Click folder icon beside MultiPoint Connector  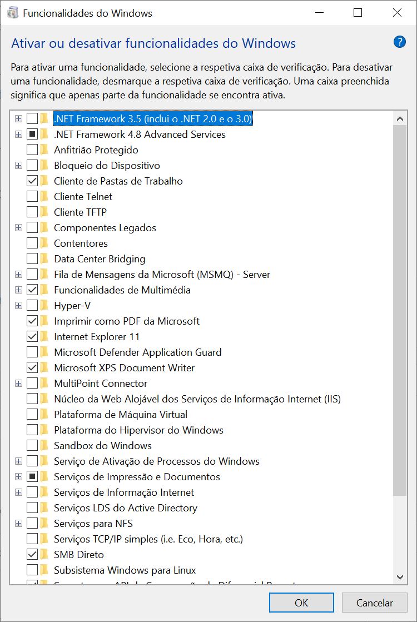pos(43,383)
